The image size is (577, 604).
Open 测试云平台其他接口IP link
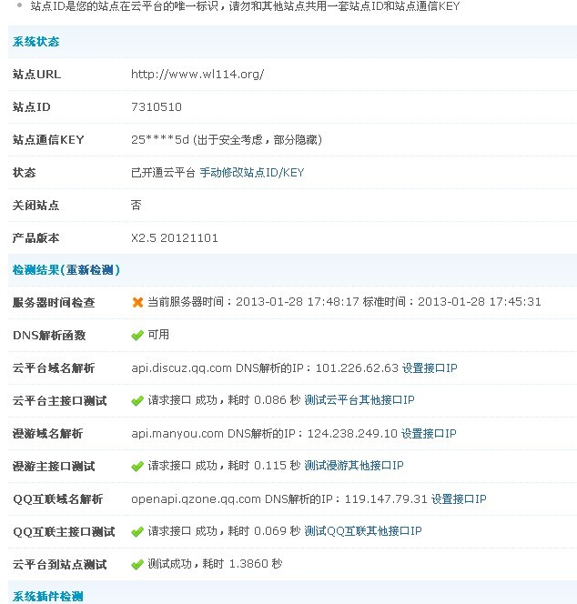[x=359, y=400]
